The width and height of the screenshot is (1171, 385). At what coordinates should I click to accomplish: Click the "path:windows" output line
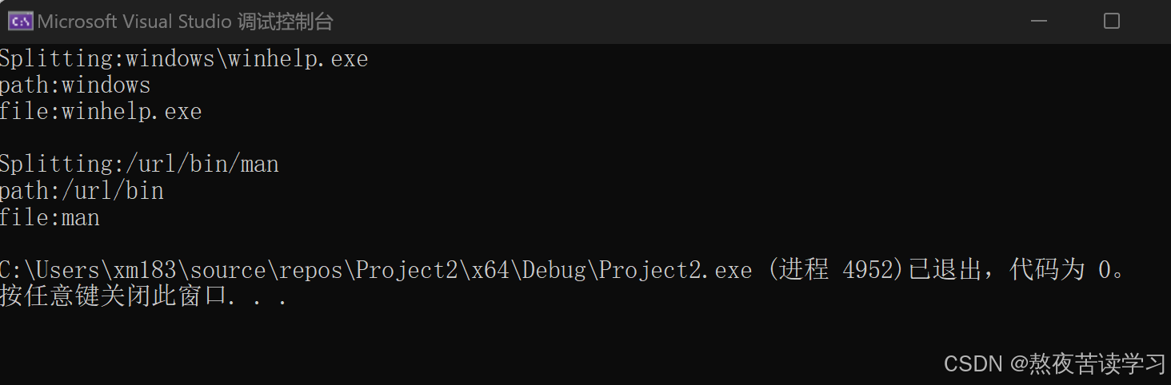tap(75, 85)
